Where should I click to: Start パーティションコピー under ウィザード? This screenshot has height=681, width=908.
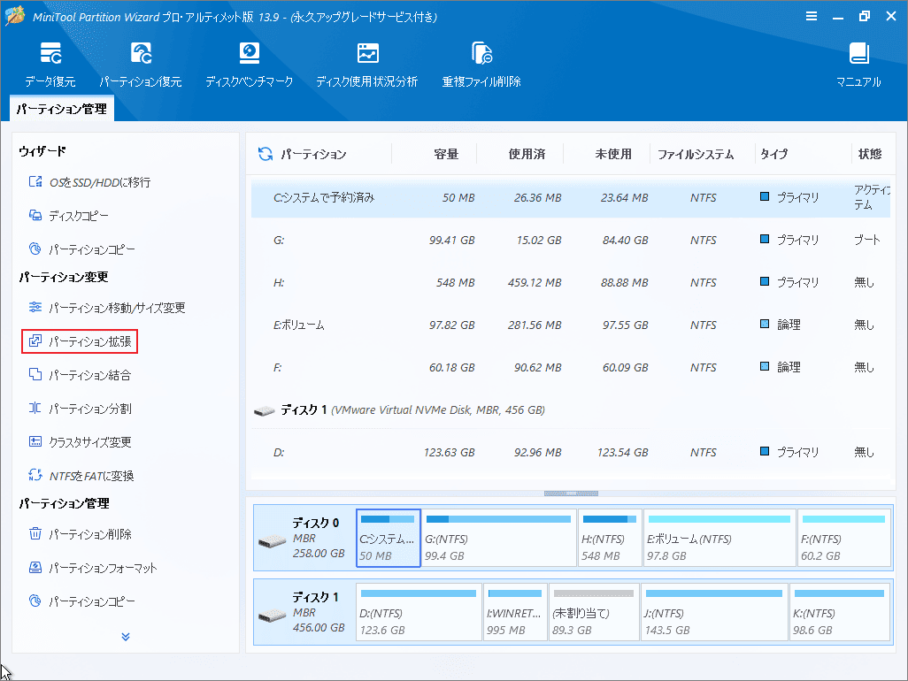pos(81,249)
